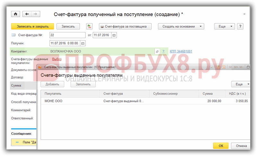Open the Контрагент card icon

tap(157, 51)
